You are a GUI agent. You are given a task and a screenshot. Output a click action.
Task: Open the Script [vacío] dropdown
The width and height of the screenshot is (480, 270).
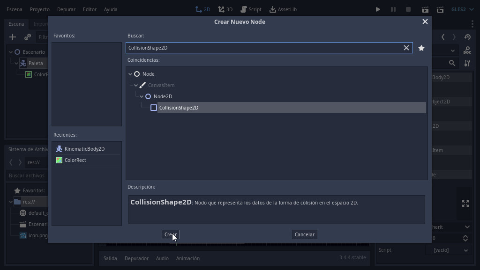click(x=449, y=250)
